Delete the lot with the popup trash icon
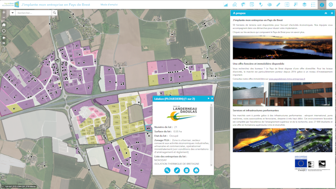The height and width of the screenshot is (189, 336). [186, 170]
